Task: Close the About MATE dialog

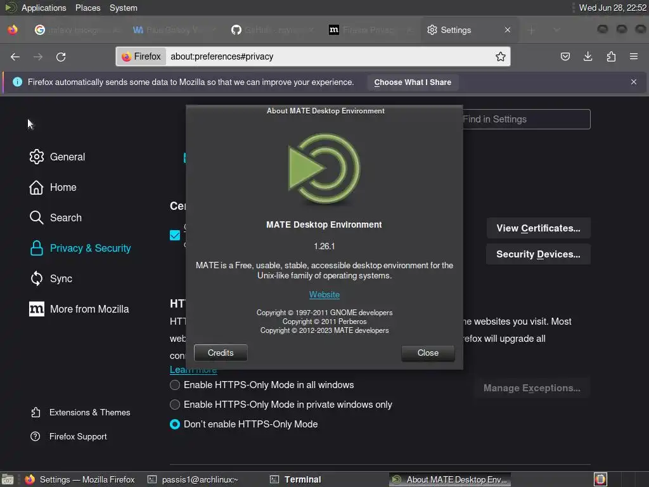Action: coord(428,353)
